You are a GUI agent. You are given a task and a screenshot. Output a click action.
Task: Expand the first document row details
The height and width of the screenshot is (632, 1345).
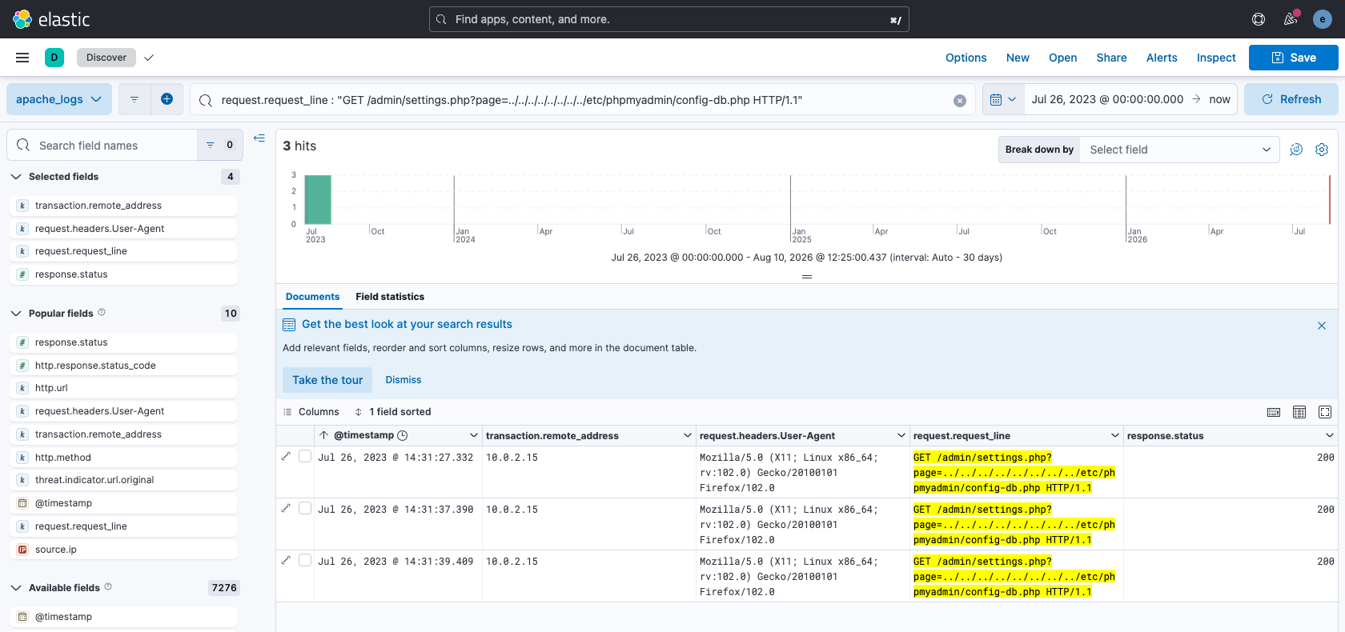point(286,456)
